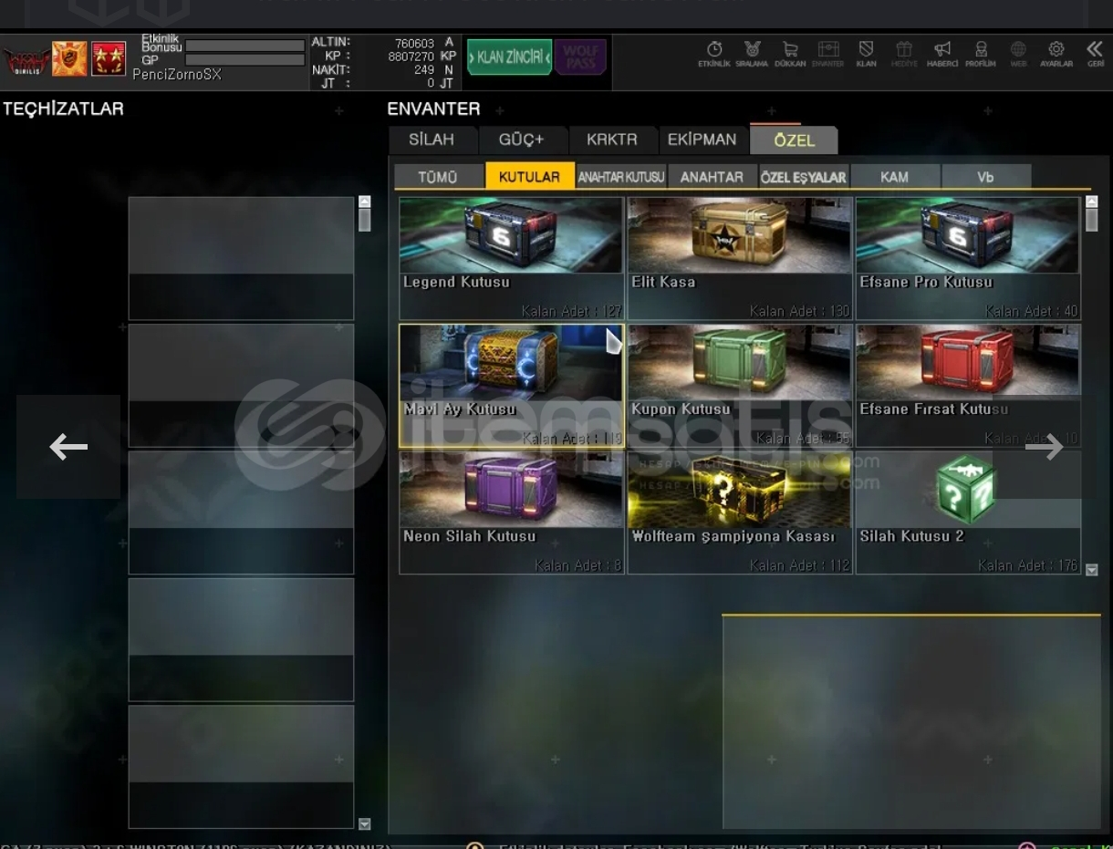Screen dimensions: 1113x849
Task: Click 'Kalan Adet : 130' on Elit Kasa
Action: (799, 311)
